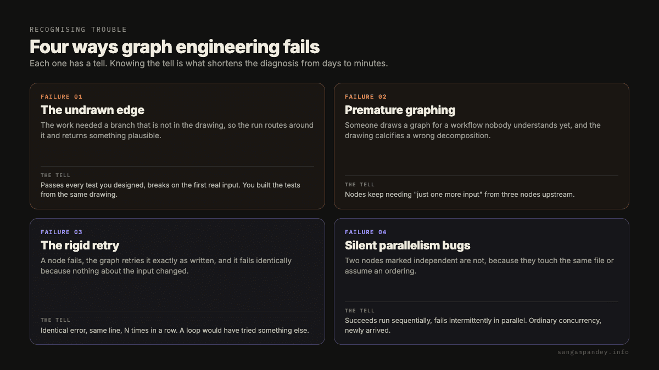Image resolution: width=659 pixels, height=370 pixels.
Task: Click 'THE TELL' label in Silent parallelism card
Action: 360,311
